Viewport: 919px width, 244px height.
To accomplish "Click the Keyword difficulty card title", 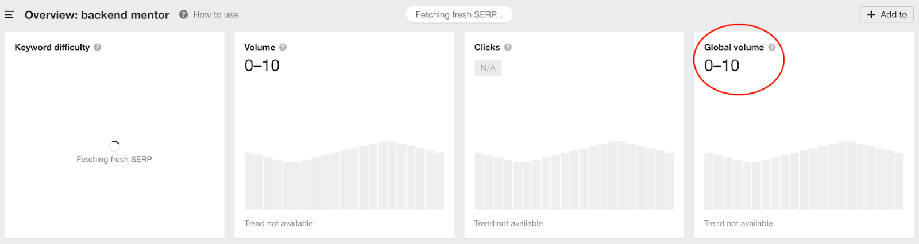I will pyautogui.click(x=52, y=47).
